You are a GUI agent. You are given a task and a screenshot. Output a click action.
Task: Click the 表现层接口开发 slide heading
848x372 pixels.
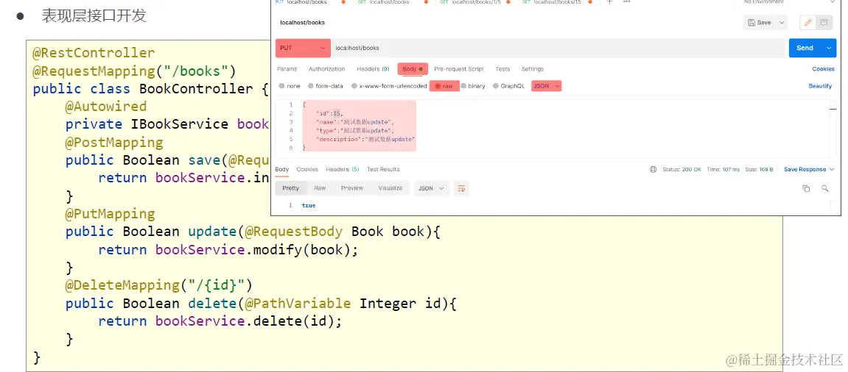point(94,15)
